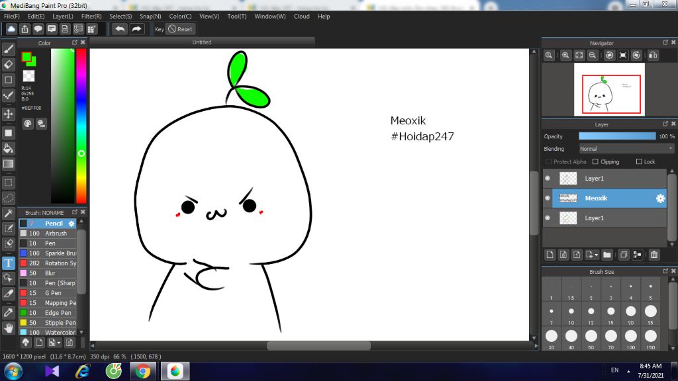This screenshot has height=381, width=678.
Task: Open Meoxik layer settings gear
Action: pos(660,198)
